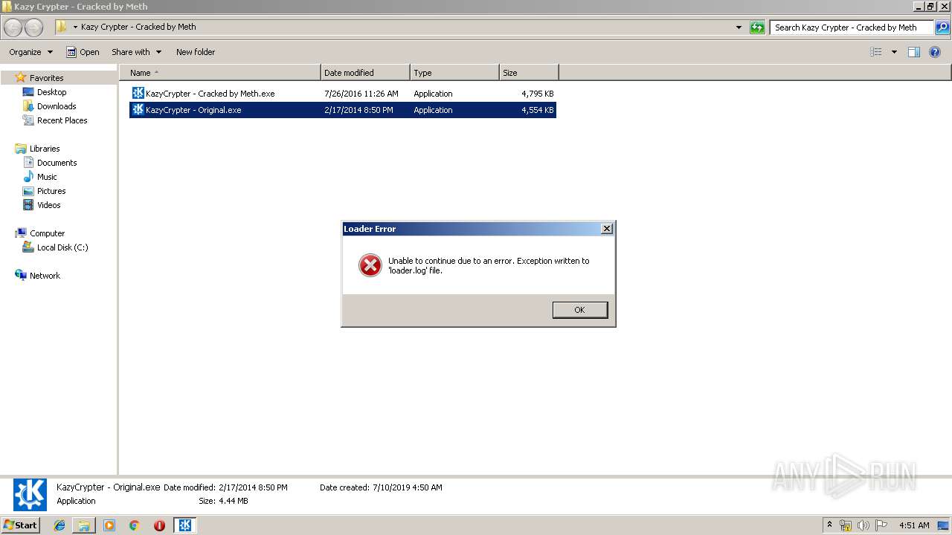952x535 pixels.
Task: Click the 7/26/2016 11:26 AM date cell
Action: [x=361, y=94]
